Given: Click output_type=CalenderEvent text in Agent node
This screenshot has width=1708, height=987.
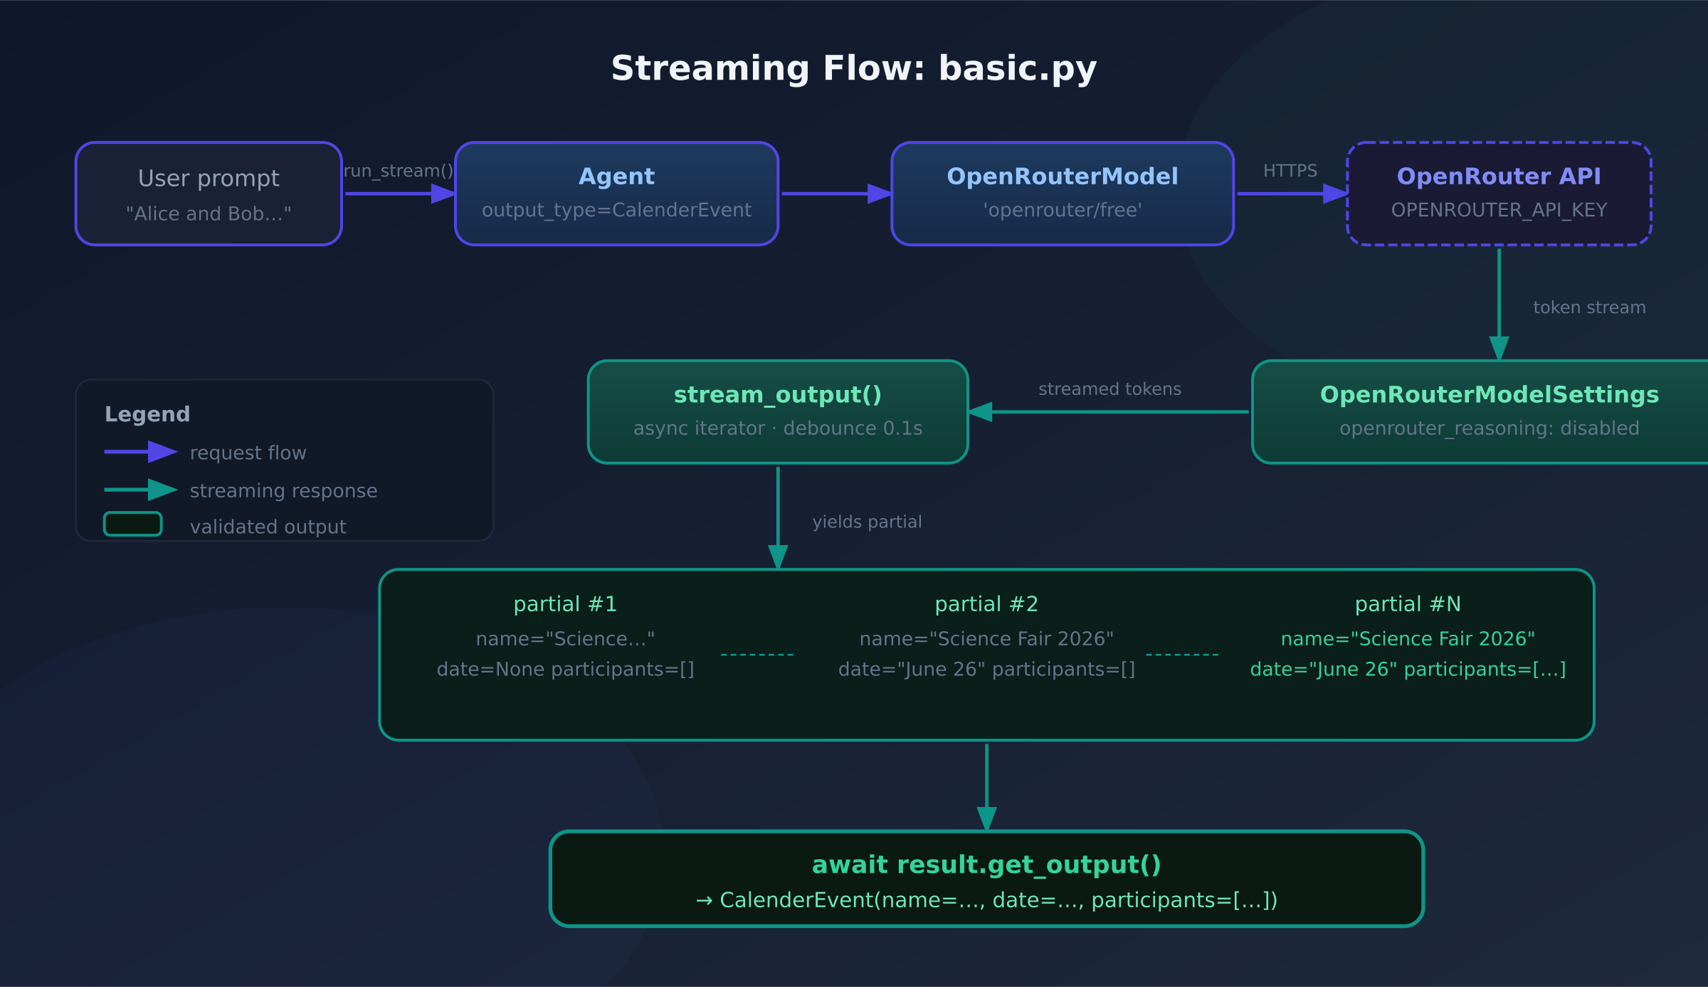Looking at the screenshot, I should [616, 211].
